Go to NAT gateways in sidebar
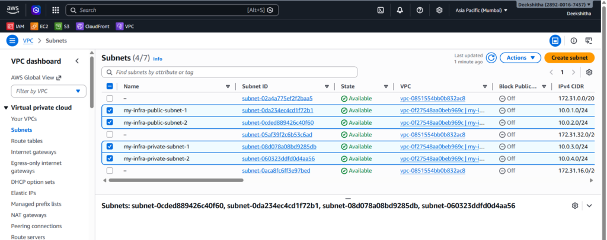The height and width of the screenshot is (240, 607). (28, 215)
